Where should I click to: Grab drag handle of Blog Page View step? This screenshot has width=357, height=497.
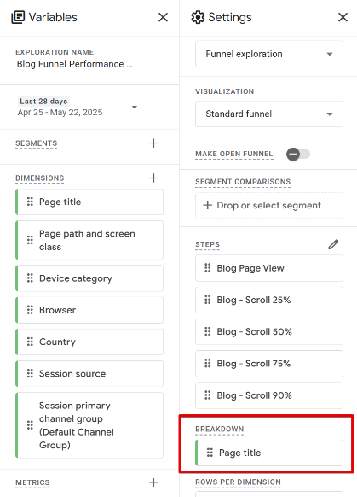click(x=208, y=268)
